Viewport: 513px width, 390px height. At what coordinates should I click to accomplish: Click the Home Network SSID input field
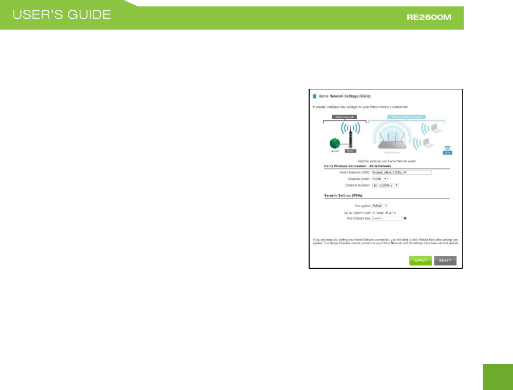pos(402,172)
